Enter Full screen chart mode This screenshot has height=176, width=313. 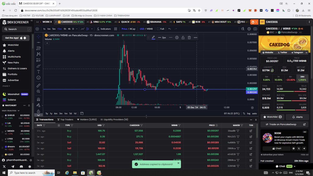160,29
